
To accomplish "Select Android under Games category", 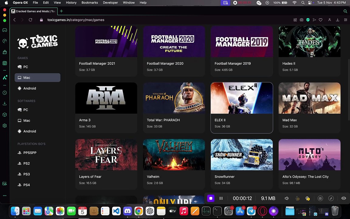I will pos(37,88).
